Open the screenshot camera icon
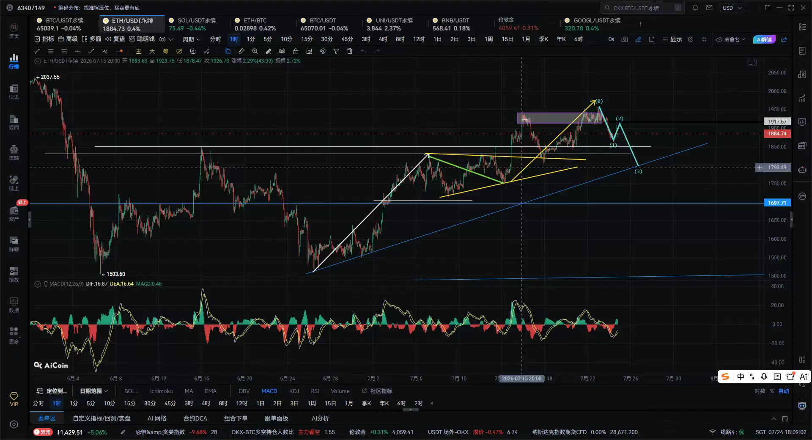812x440 pixels. pos(625,39)
